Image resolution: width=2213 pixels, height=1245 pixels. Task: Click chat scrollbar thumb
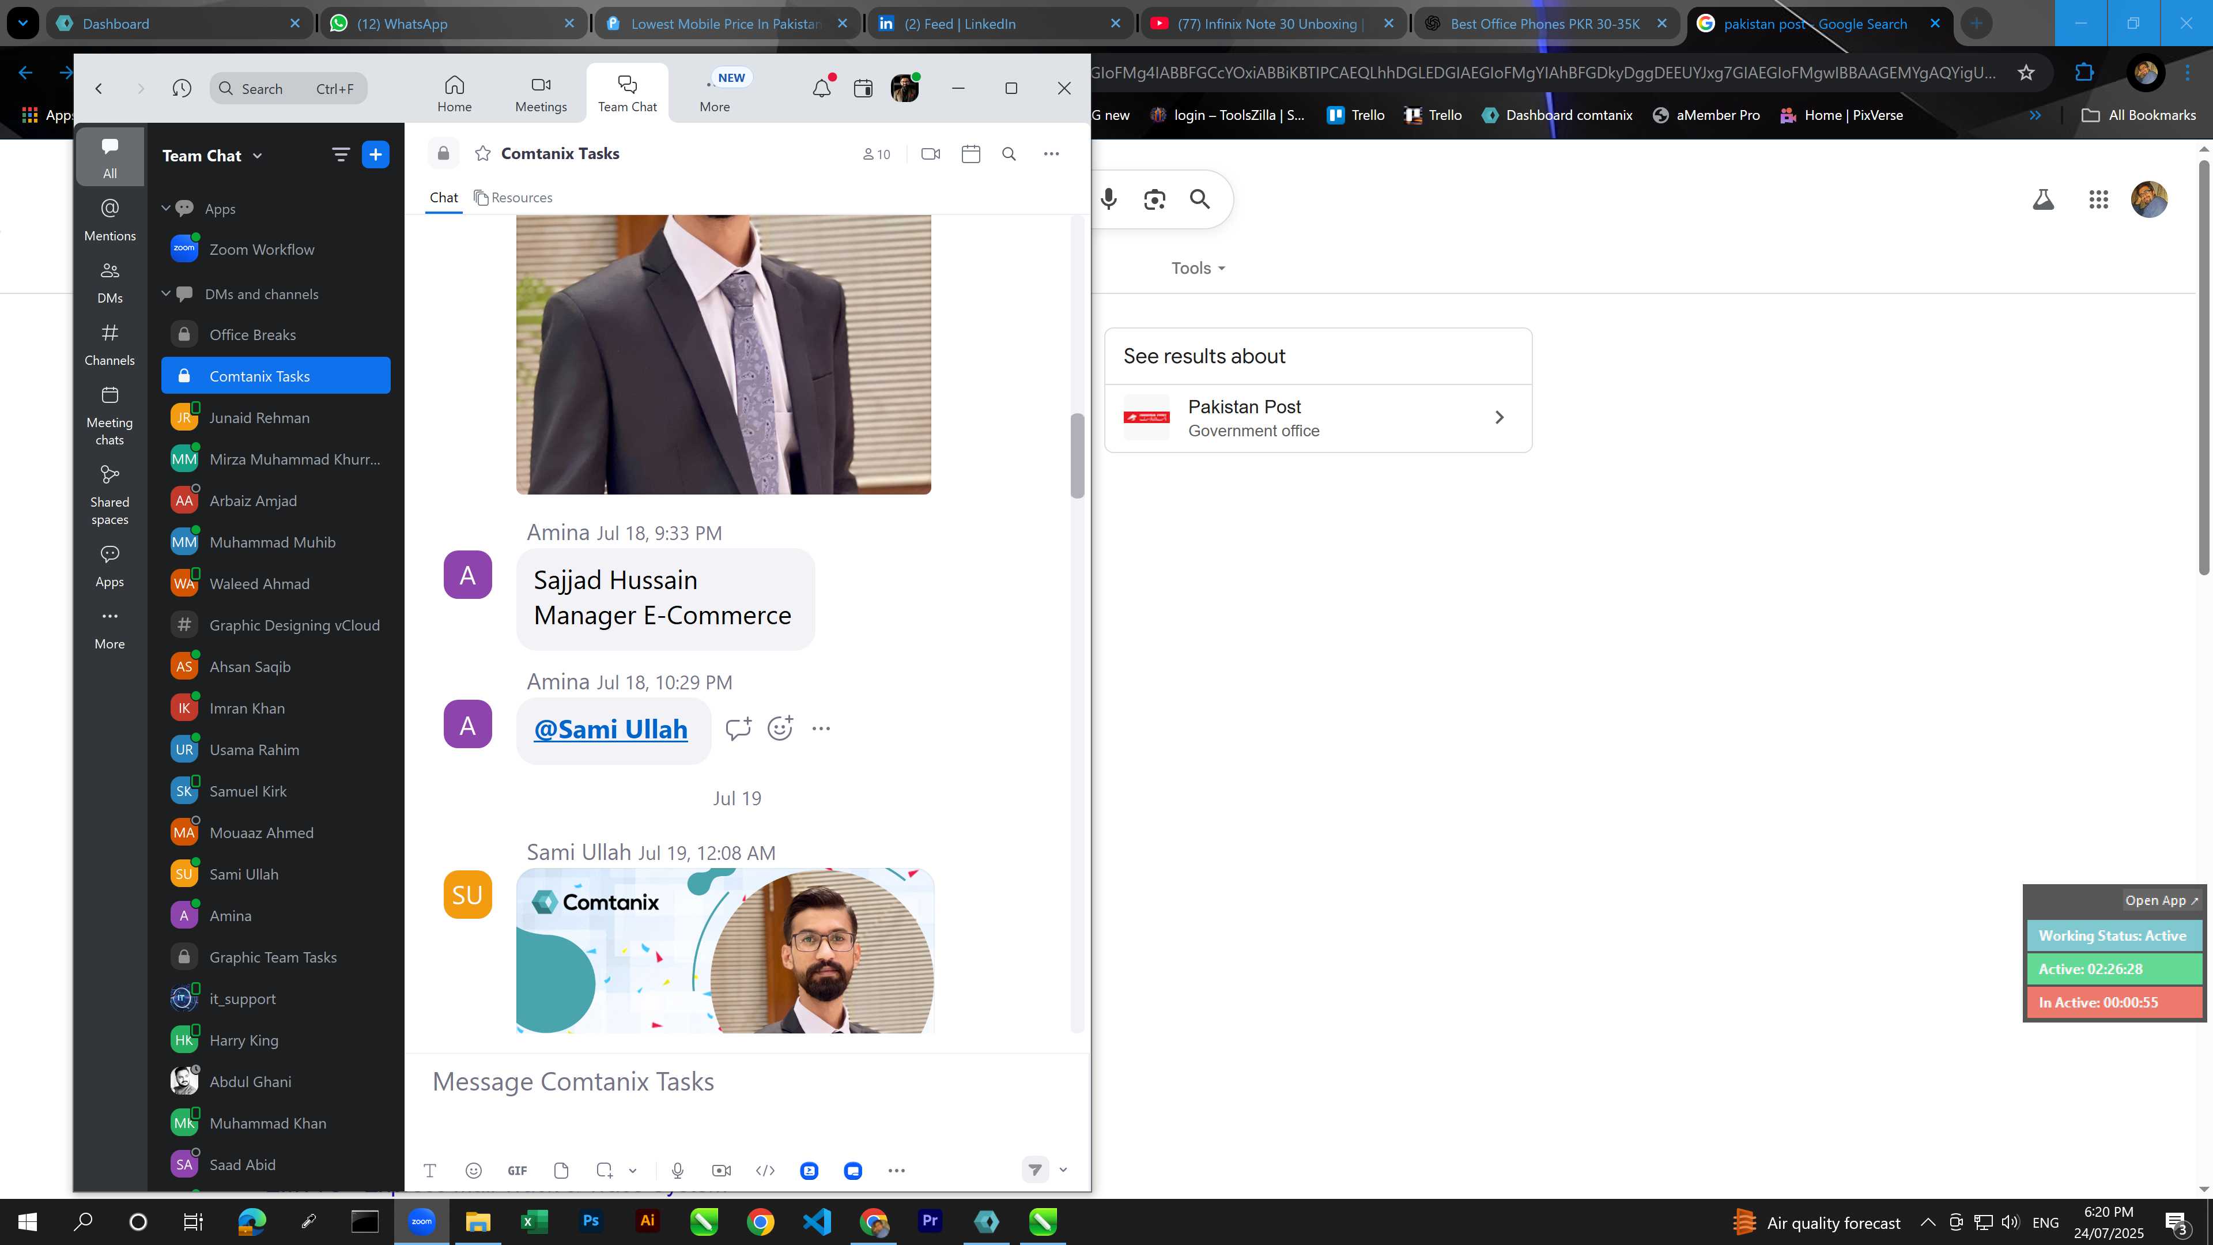click(1077, 455)
